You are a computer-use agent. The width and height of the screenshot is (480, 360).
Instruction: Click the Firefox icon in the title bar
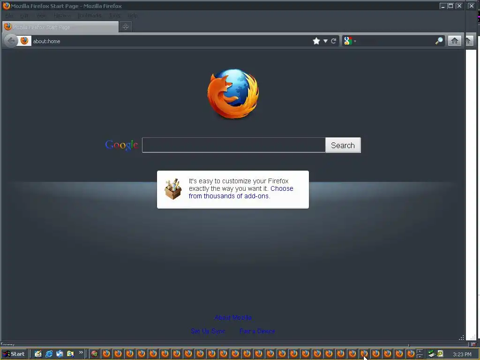6,6
